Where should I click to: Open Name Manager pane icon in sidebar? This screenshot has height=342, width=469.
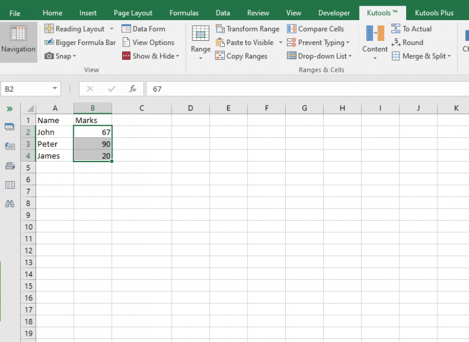tap(10, 166)
